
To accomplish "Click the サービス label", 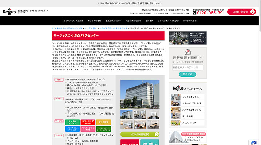I will pos(59,121).
